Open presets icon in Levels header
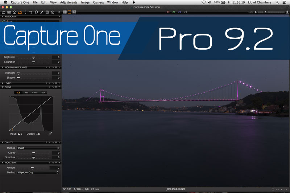Viewport: 290px width, 193px height. [x=56, y=83]
